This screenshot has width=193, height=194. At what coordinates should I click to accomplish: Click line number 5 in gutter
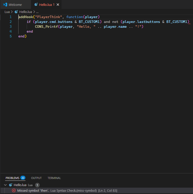[x=11, y=36]
